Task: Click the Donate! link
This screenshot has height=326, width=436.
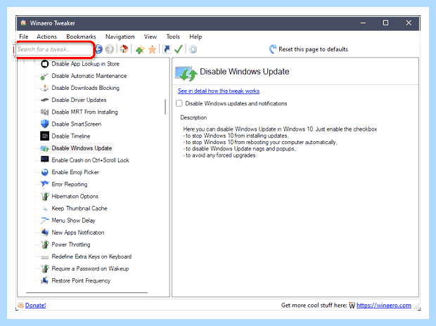Action: [x=36, y=306]
